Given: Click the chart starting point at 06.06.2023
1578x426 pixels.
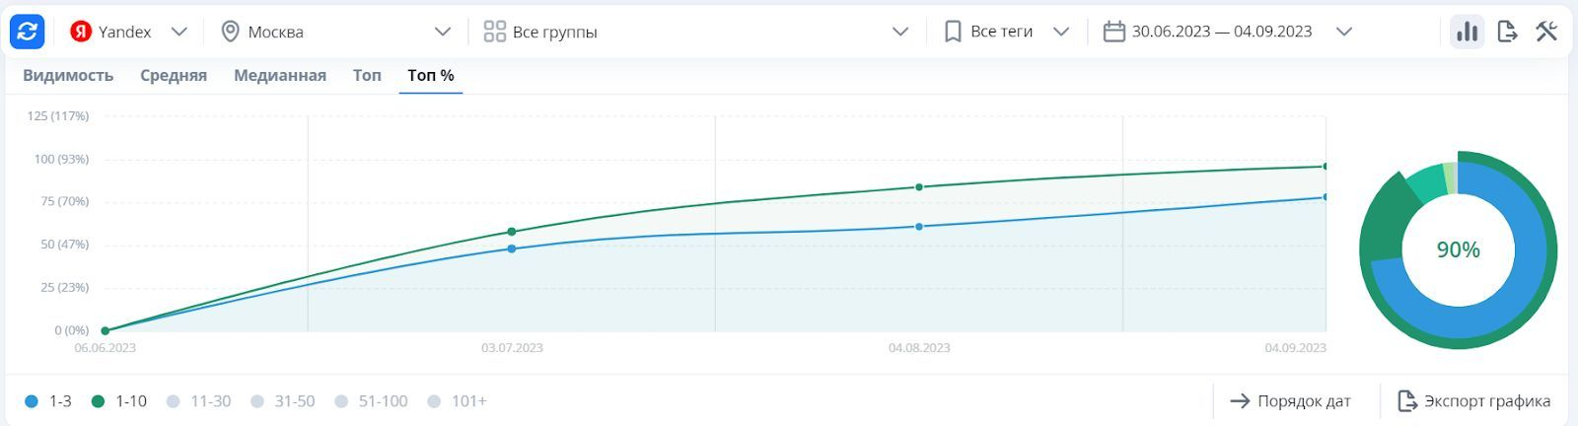Looking at the screenshot, I should tap(106, 331).
